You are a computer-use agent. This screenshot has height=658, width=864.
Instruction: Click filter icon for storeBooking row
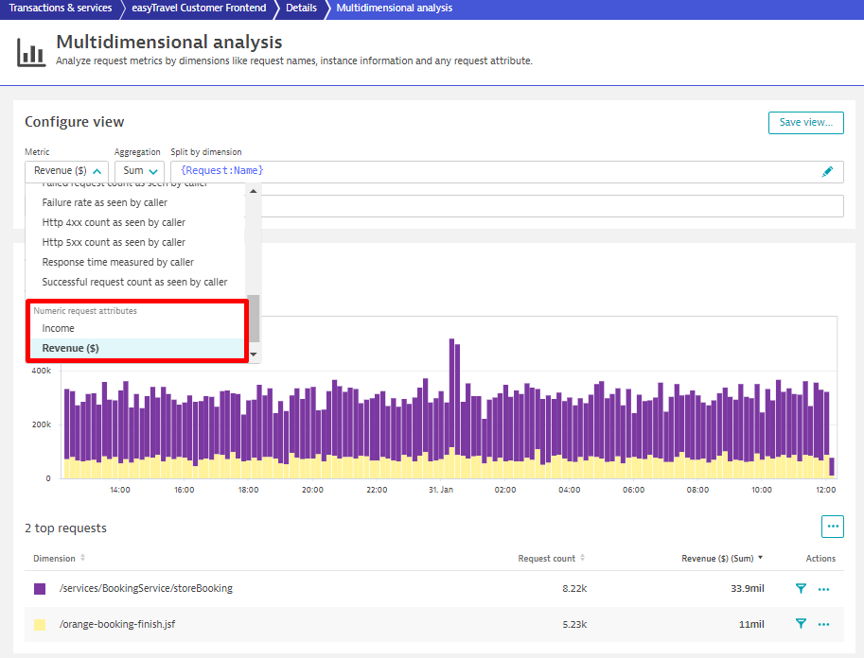[801, 588]
